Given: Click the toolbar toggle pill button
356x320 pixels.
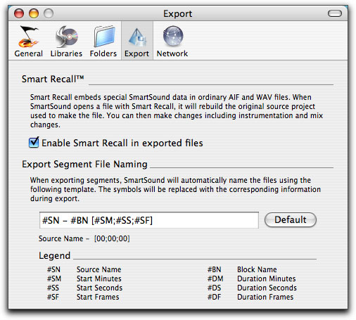Looking at the screenshot, I should pos(335,13).
